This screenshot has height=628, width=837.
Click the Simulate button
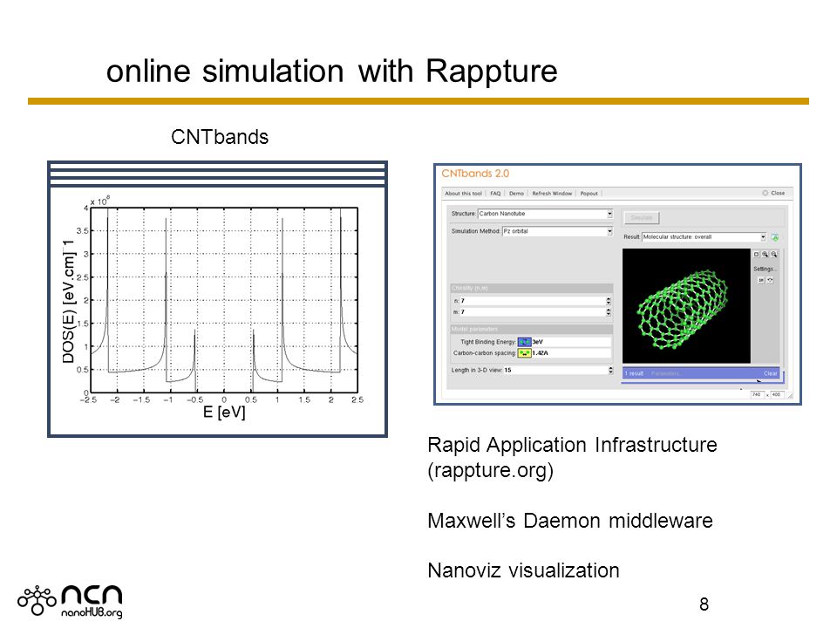pos(642,218)
